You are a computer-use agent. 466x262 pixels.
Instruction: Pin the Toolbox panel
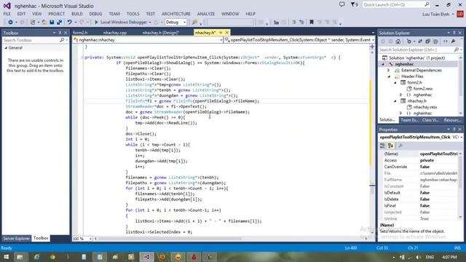[x=60, y=33]
